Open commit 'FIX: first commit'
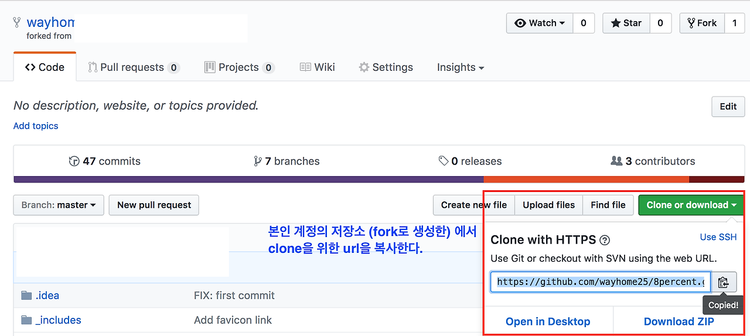The height and width of the screenshot is (336, 750). 234,296
